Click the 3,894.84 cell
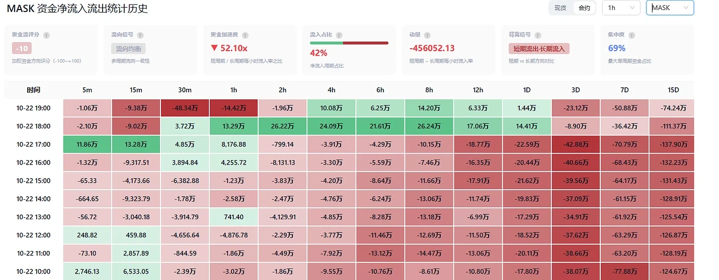Viewport: 719px width, 280px height. [x=185, y=163]
